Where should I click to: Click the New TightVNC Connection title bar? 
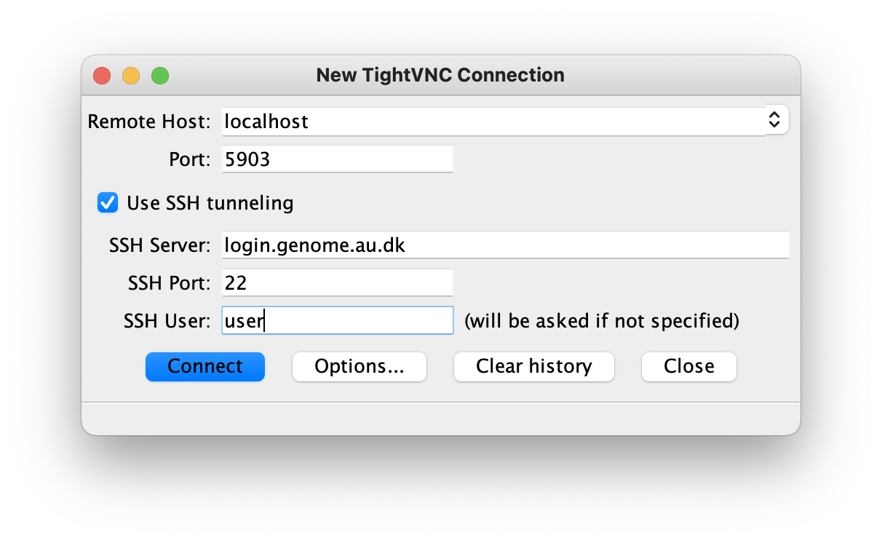point(440,75)
